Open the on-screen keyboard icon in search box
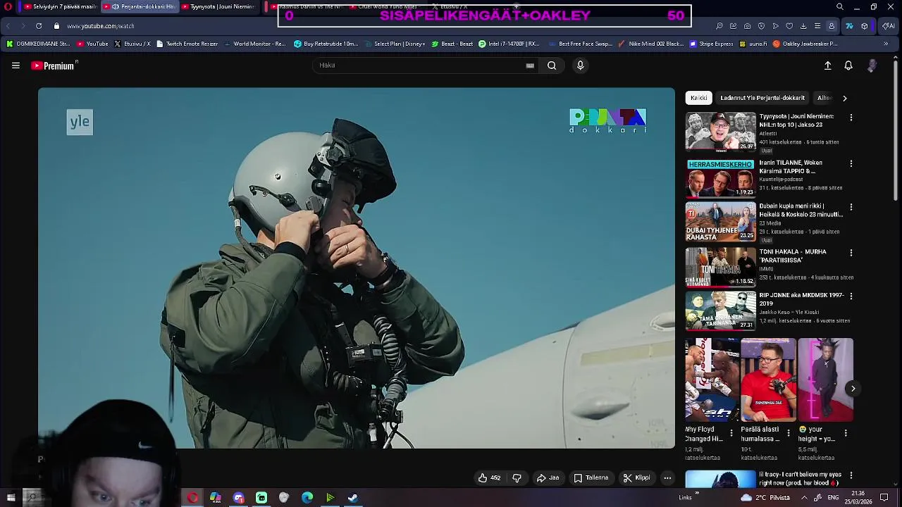 click(530, 65)
